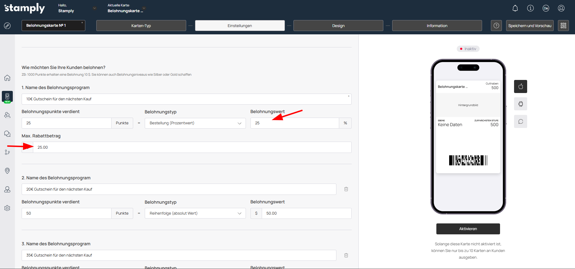Viewport: 575px width, 269px height.
Task: Open the locations pin sidebar icon
Action: click(x=7, y=171)
